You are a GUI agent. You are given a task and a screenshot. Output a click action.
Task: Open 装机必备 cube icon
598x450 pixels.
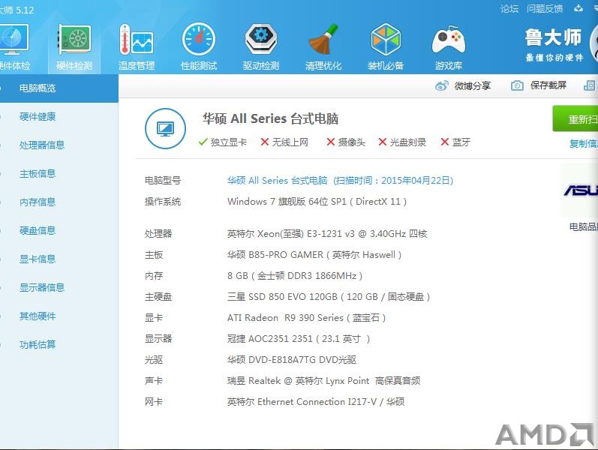386,39
